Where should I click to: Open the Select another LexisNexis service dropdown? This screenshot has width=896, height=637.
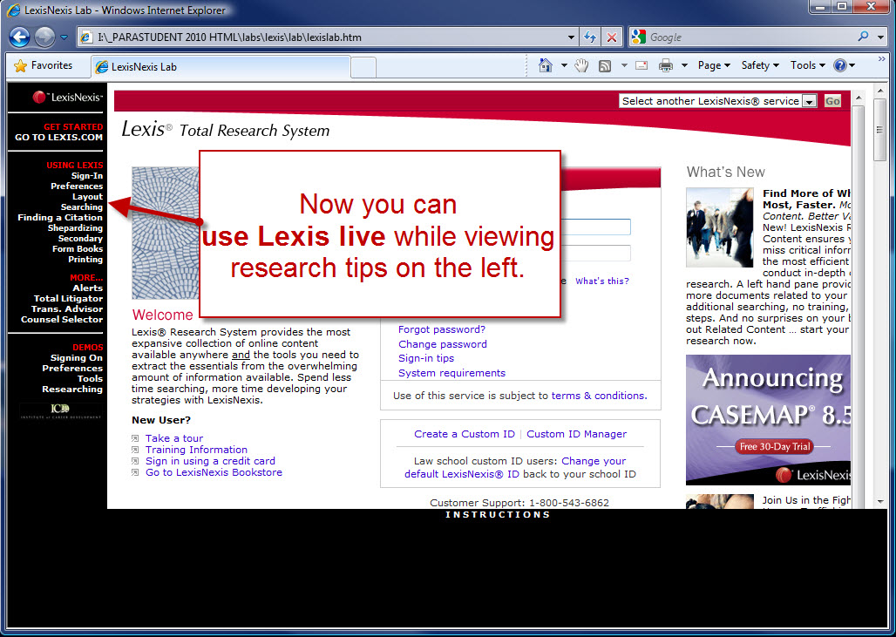pos(811,100)
